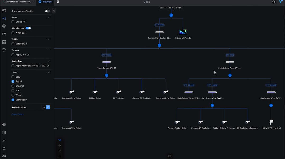Select the hand pan navigation mode button
The image size is (285, 159).
48,107
